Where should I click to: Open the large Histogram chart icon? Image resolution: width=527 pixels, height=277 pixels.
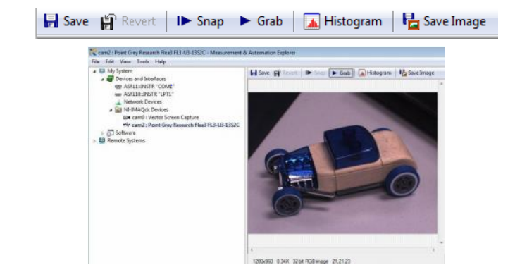311,21
